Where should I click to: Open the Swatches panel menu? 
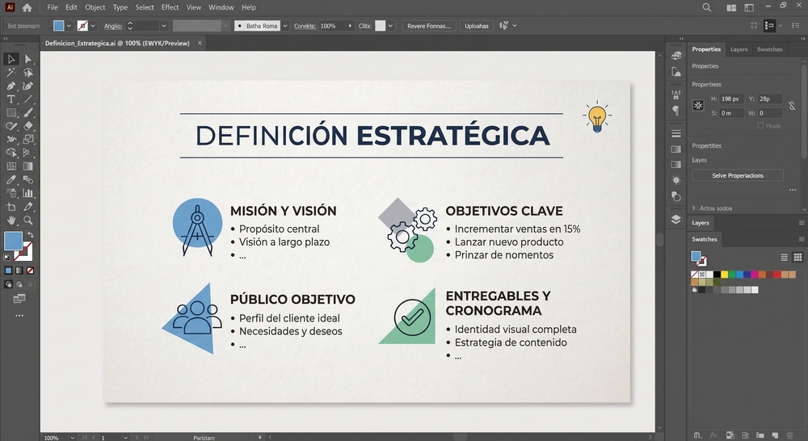(x=802, y=239)
